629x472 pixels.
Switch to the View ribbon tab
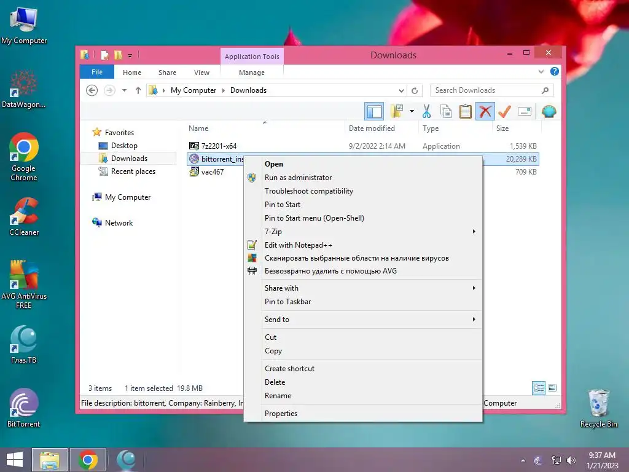[x=201, y=73]
